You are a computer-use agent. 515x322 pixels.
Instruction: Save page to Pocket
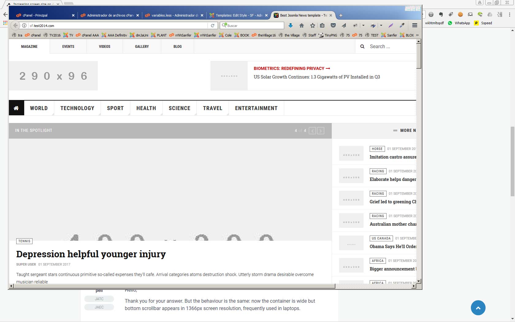333,25
